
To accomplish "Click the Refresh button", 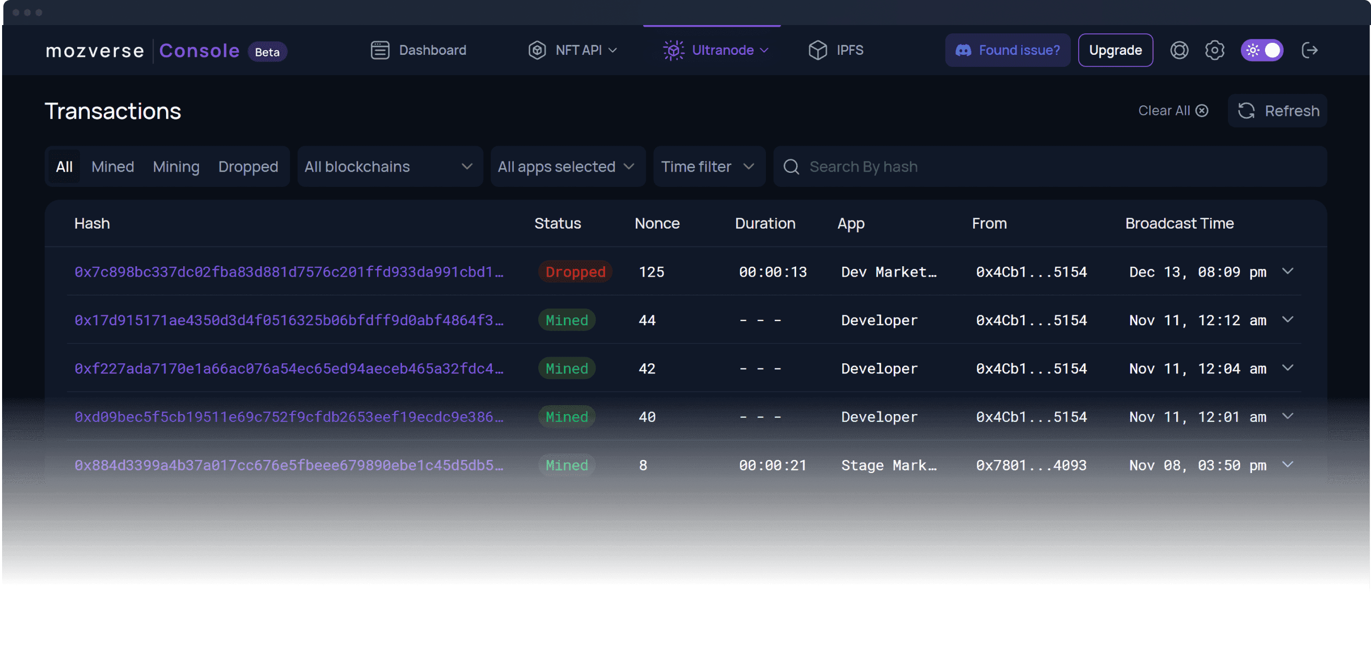I will [x=1278, y=111].
